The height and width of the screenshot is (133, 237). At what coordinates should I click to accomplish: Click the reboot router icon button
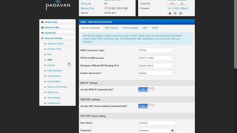point(175,13)
